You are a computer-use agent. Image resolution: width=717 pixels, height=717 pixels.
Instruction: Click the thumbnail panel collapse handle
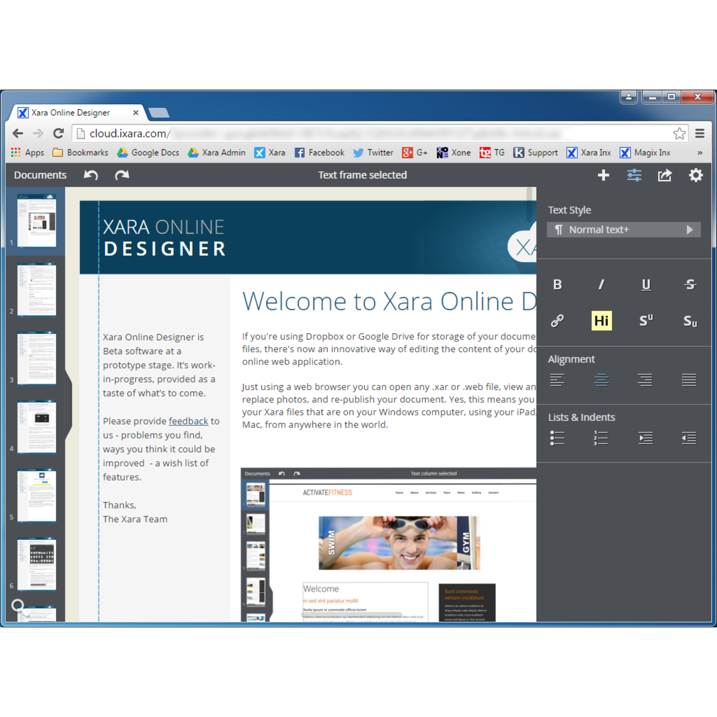tap(69, 404)
